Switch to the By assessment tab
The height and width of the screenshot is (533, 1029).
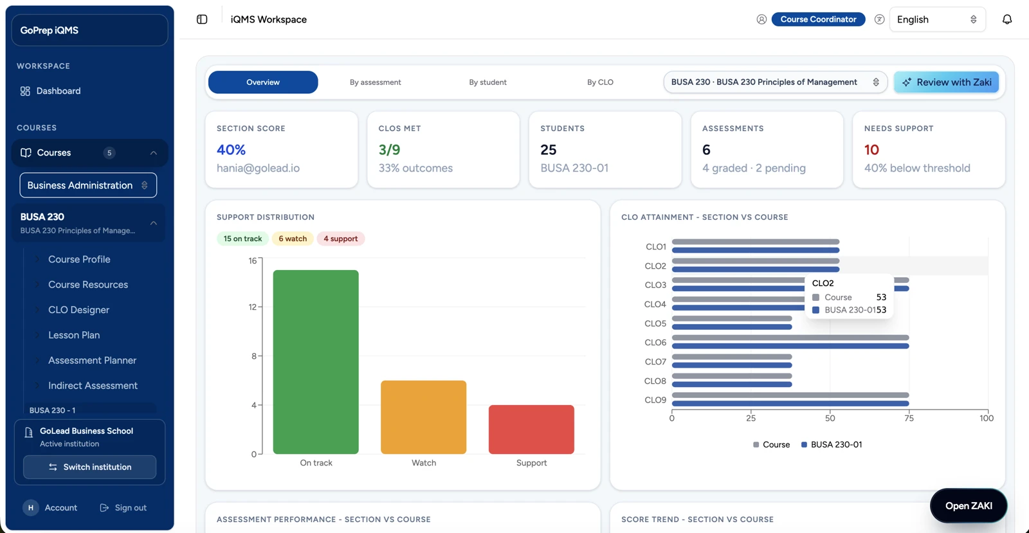[376, 82]
